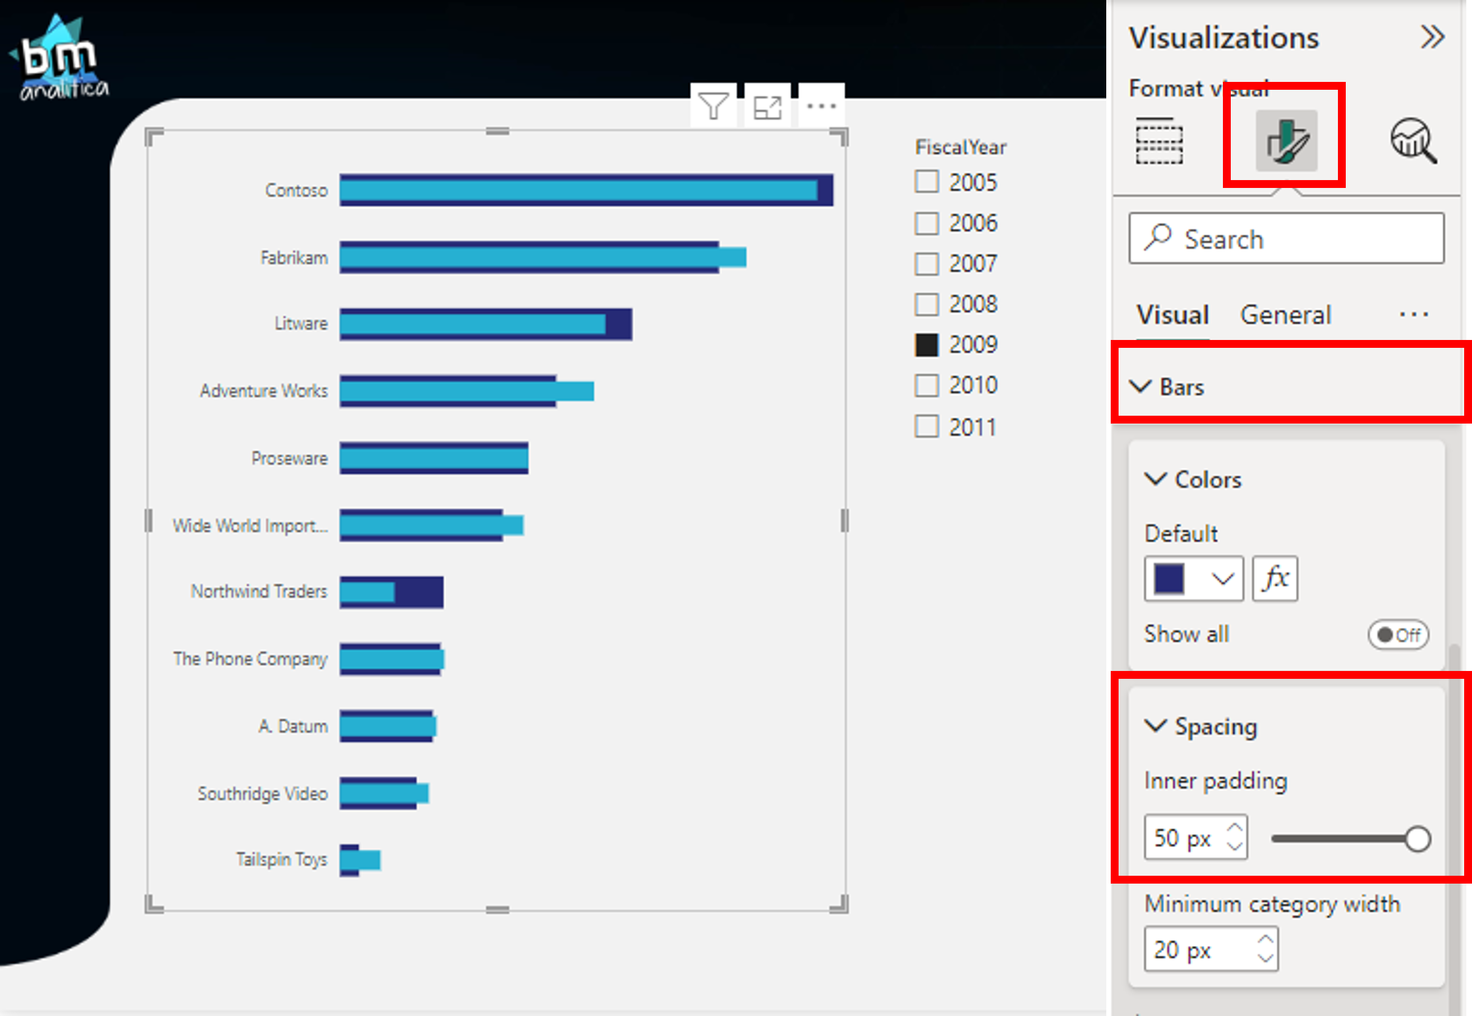Check the 2011 FiscalYear checkbox
This screenshot has width=1472, height=1016.
[x=926, y=426]
